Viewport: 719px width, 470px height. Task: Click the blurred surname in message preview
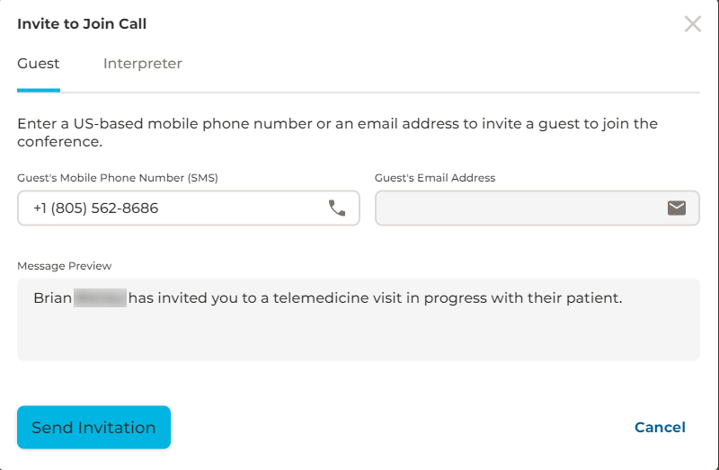pyautogui.click(x=100, y=297)
